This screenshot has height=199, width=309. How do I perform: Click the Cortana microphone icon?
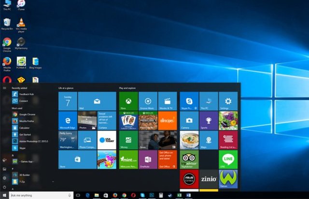70,195
